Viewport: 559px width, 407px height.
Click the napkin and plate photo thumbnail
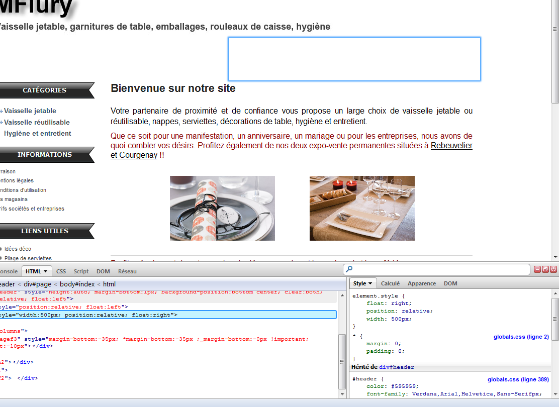222,208
